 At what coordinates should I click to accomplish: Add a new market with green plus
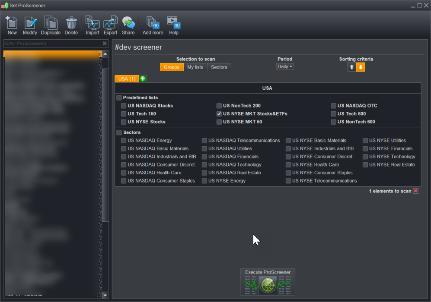143,79
